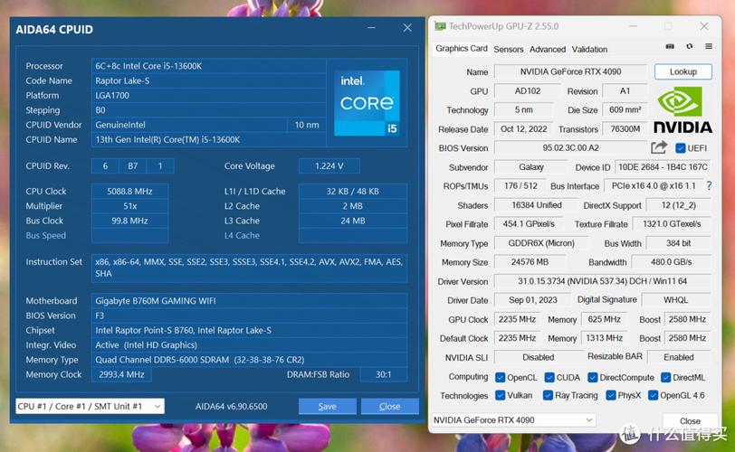Toggle the Ray Tracing checkbox
This screenshot has height=452, width=735.
(546, 395)
